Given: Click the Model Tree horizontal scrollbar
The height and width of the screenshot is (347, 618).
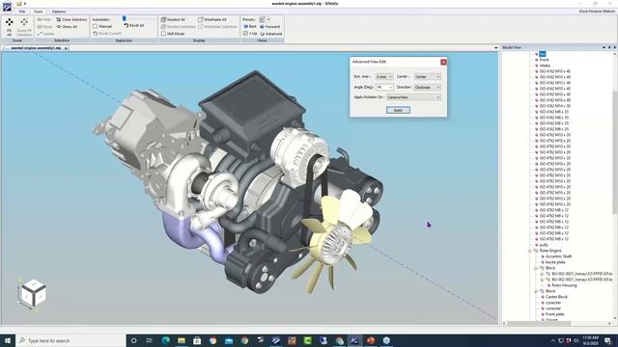Looking at the screenshot, I should click(539, 324).
